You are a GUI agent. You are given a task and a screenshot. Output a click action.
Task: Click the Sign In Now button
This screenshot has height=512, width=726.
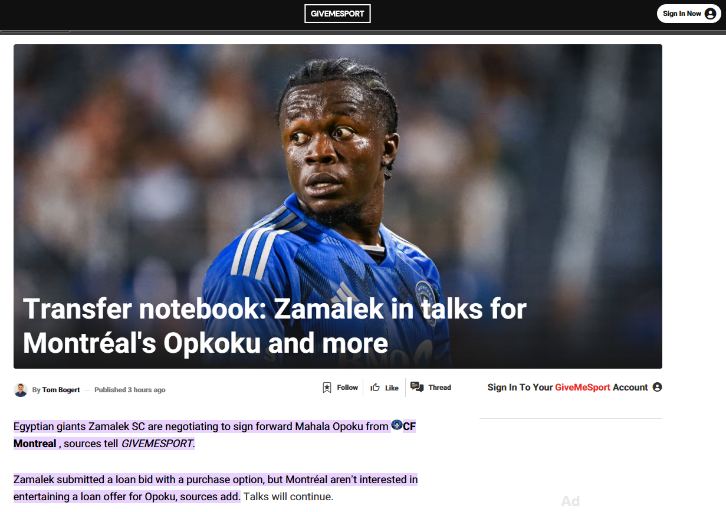689,14
